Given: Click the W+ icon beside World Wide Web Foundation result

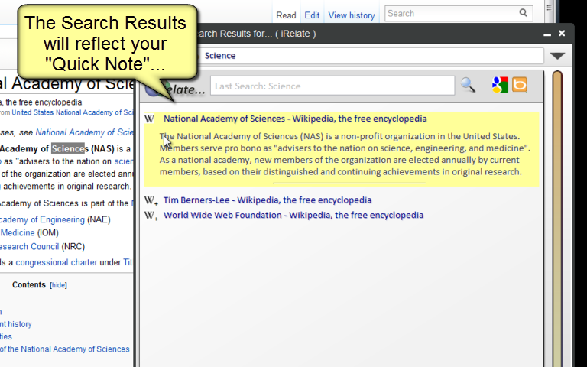Looking at the screenshot, I should point(151,216).
